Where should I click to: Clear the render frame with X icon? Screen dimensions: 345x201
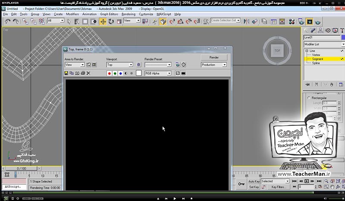coord(88,73)
